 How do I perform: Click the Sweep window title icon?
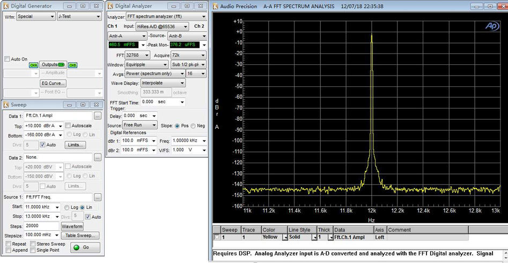(x=6, y=105)
